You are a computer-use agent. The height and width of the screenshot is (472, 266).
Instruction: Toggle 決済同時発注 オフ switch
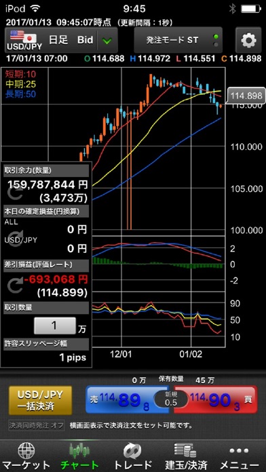point(37,425)
